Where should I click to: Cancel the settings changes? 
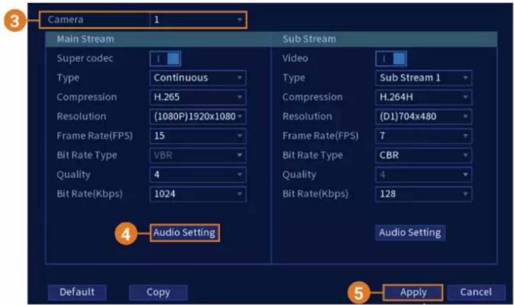(475, 292)
